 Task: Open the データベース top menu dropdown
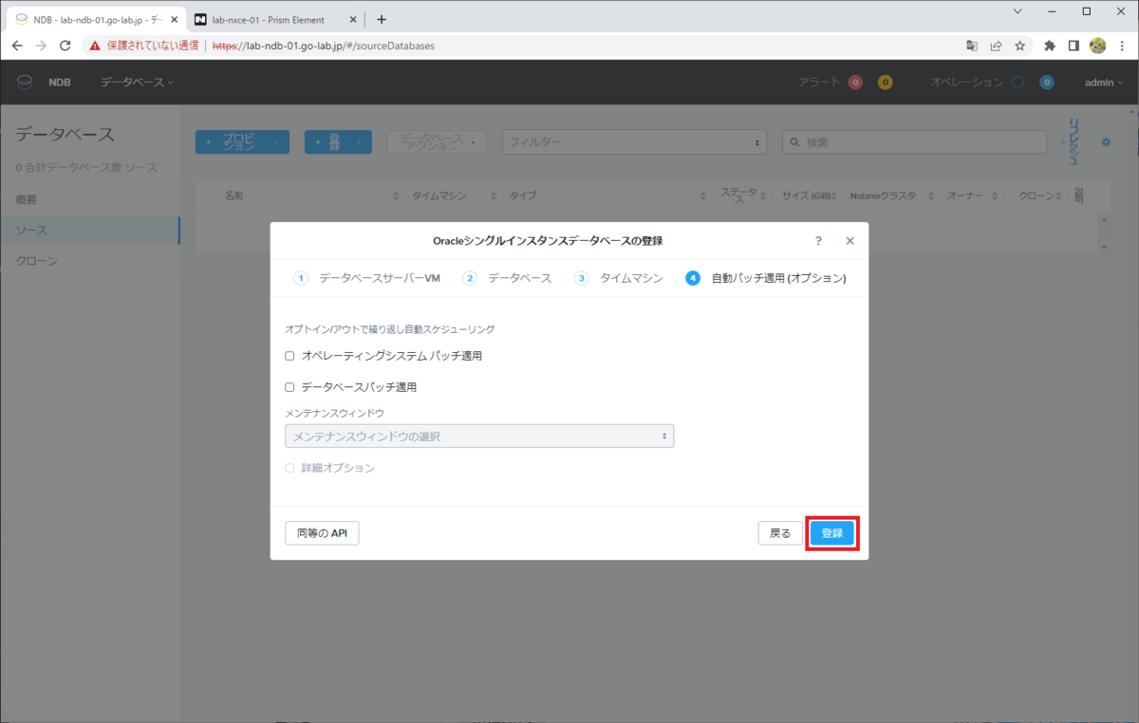[138, 83]
